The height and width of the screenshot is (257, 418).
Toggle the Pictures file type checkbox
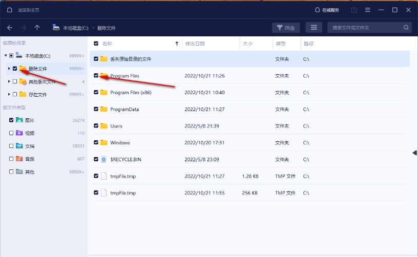pos(11,120)
